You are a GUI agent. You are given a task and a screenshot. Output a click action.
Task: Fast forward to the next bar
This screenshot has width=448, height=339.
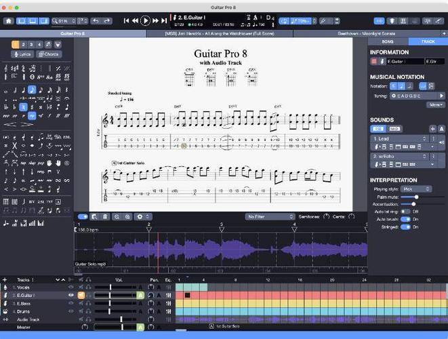click(155, 20)
